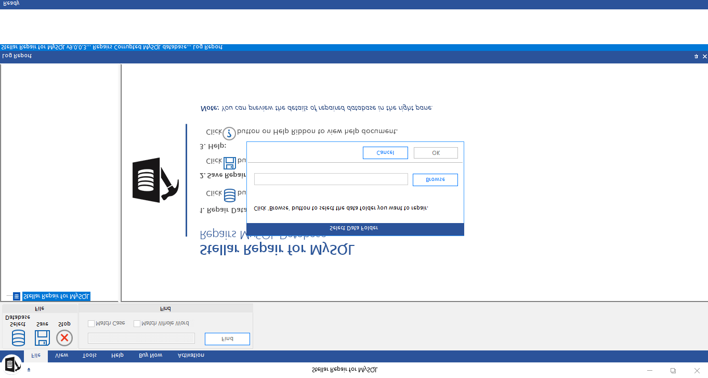Open the Activation tab
The width and height of the screenshot is (708, 378).
190,356
